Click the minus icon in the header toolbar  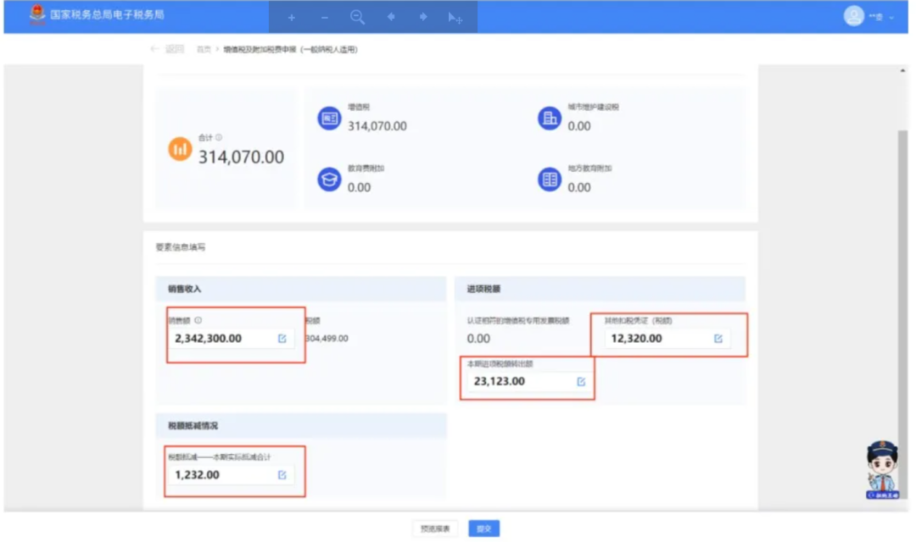coord(324,18)
